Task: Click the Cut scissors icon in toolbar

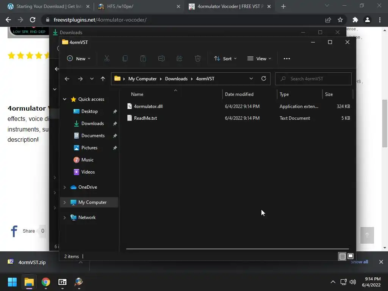Action: pyautogui.click(x=106, y=59)
